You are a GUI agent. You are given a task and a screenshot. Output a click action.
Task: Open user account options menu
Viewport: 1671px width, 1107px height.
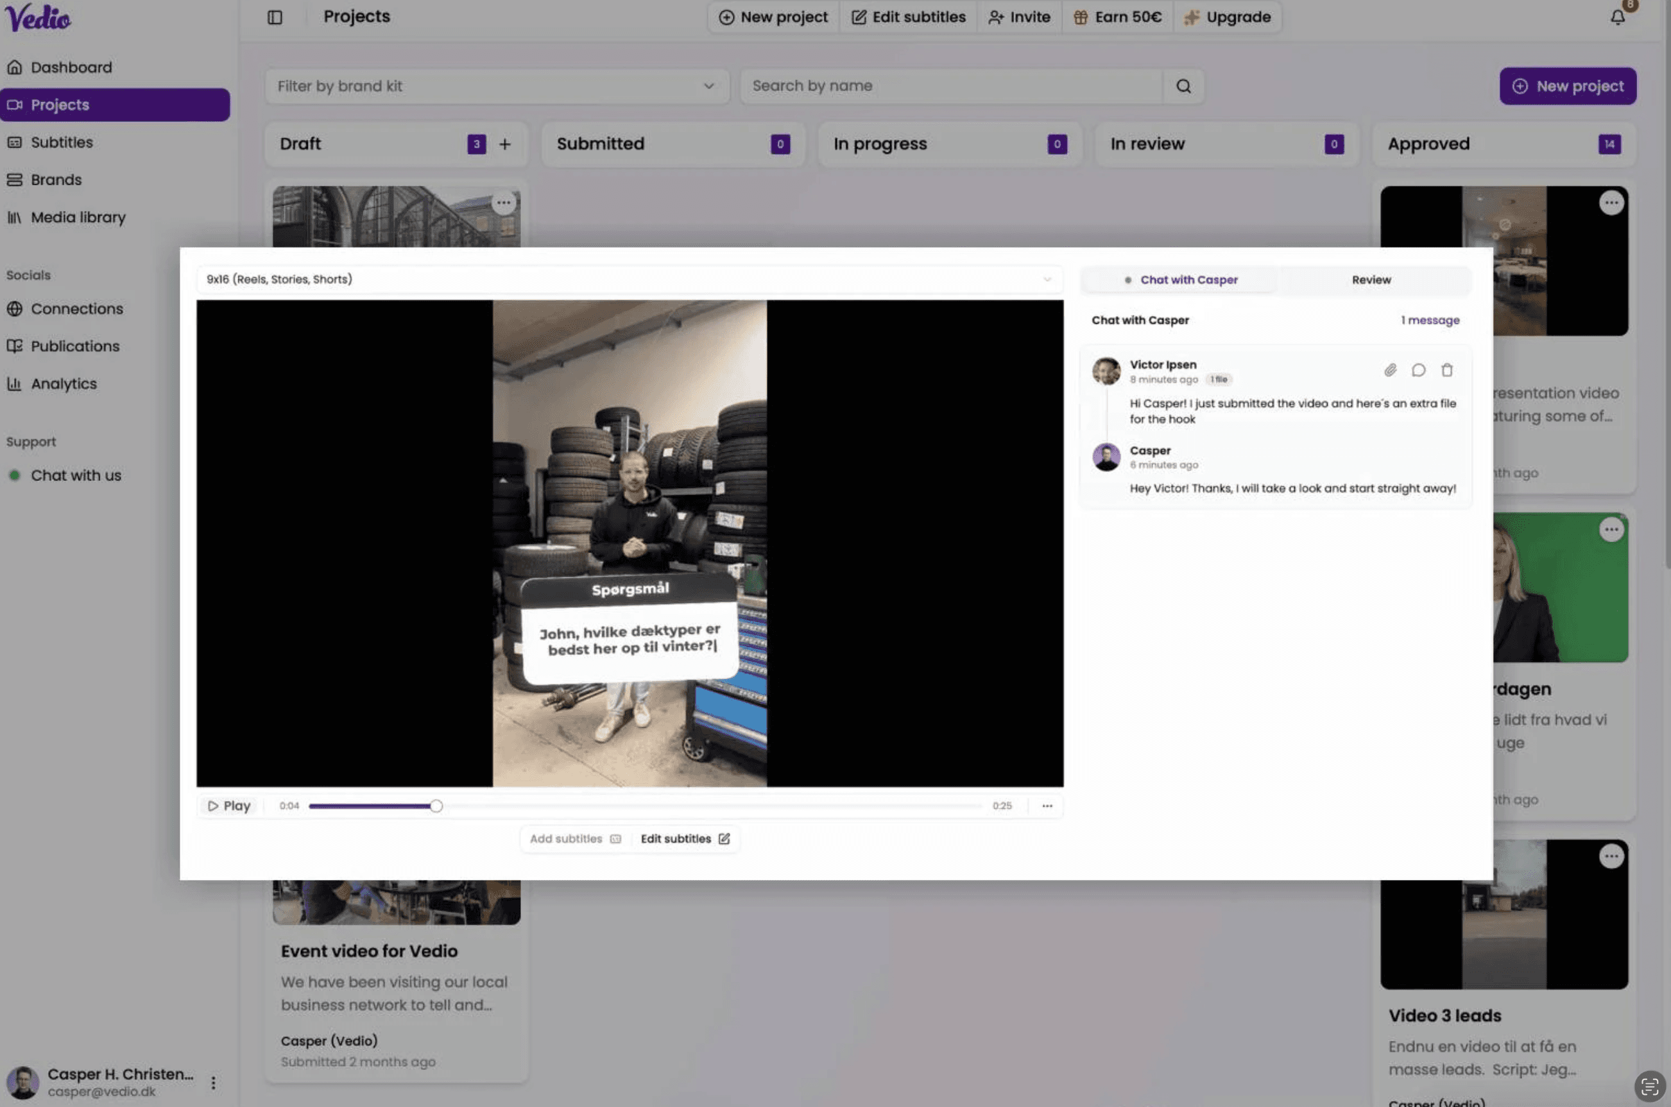click(x=213, y=1082)
